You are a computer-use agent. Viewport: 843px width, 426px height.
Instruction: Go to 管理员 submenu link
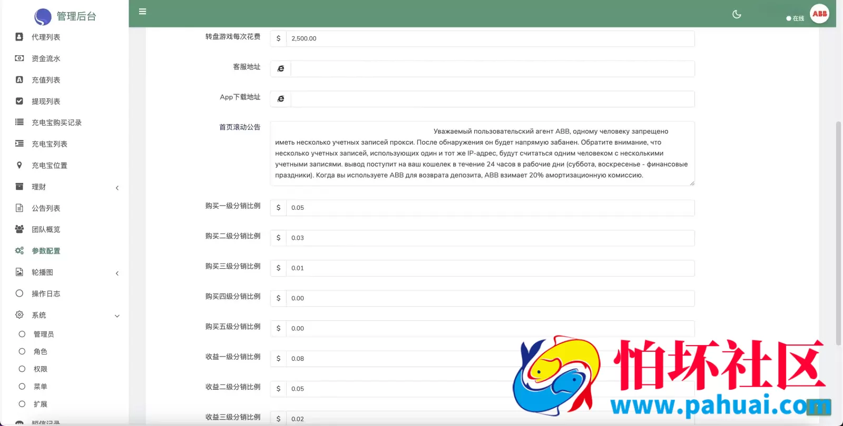pyautogui.click(x=44, y=334)
